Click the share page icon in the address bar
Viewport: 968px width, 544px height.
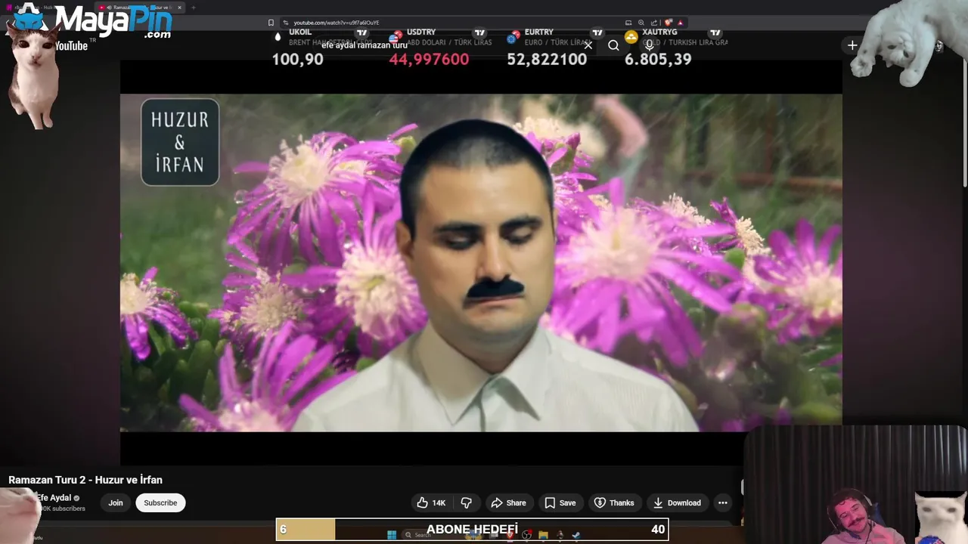653,23
